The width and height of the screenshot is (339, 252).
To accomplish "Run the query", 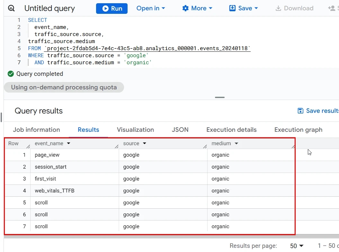I will 112,8.
